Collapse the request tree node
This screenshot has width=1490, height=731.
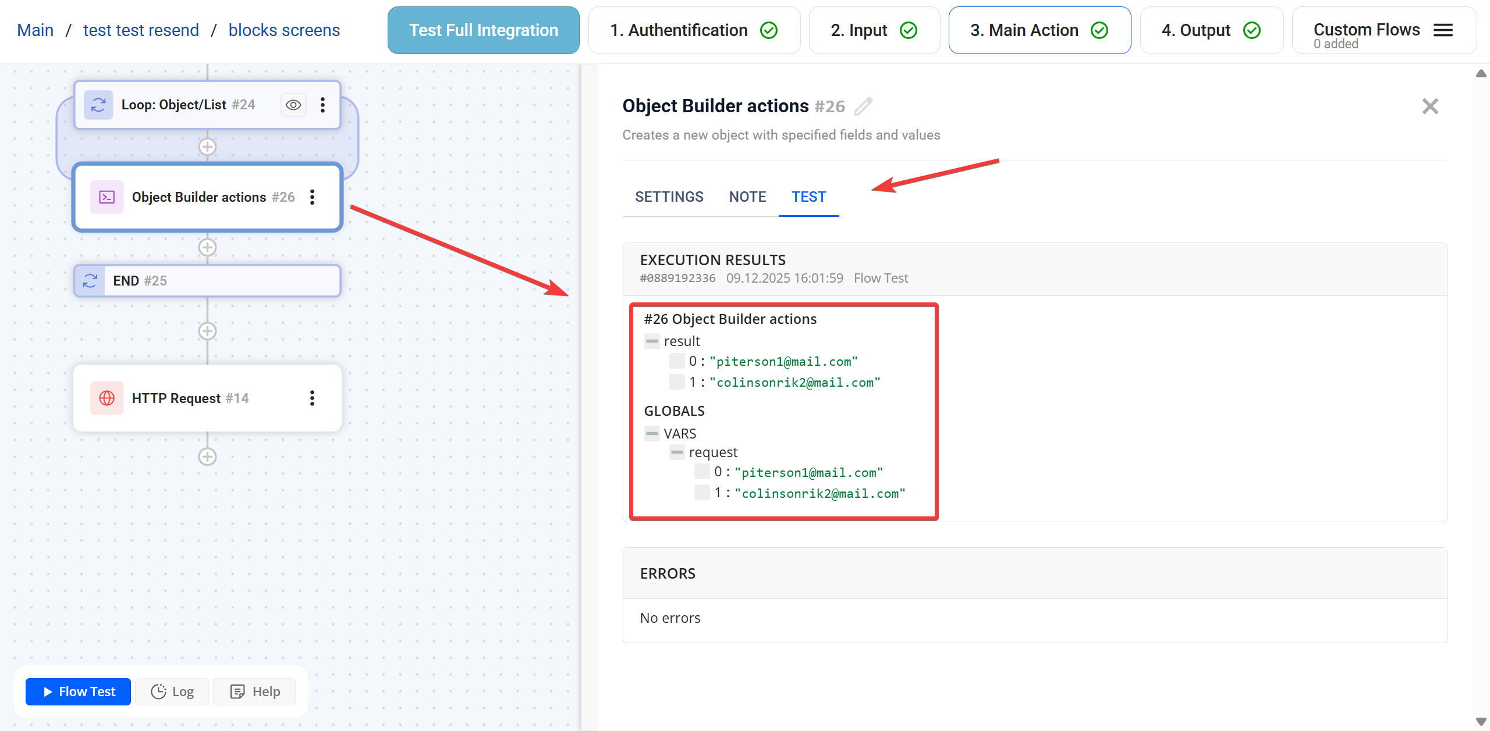(677, 452)
